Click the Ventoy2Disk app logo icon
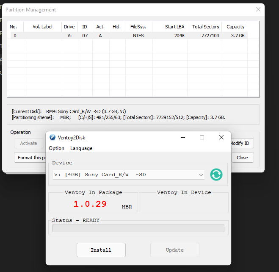 pyautogui.click(x=52, y=137)
